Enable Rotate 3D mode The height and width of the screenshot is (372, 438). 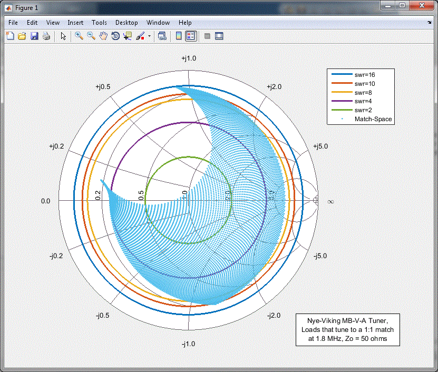pos(115,36)
